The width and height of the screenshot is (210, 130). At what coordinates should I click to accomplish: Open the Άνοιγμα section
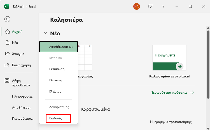18,54
